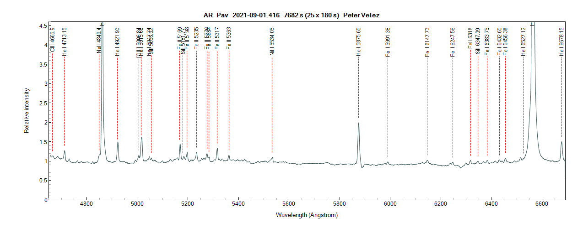
Task: Click the emission peak at 5875 Angstrom
Action: [358, 123]
